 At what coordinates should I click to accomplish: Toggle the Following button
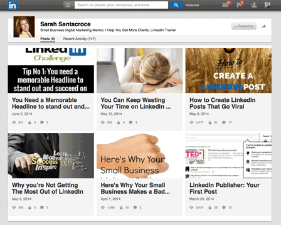click(244, 26)
